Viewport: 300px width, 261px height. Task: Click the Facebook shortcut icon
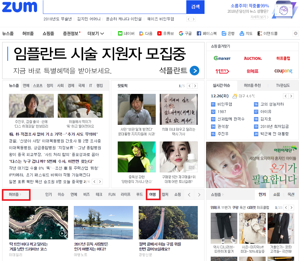pos(199,33)
